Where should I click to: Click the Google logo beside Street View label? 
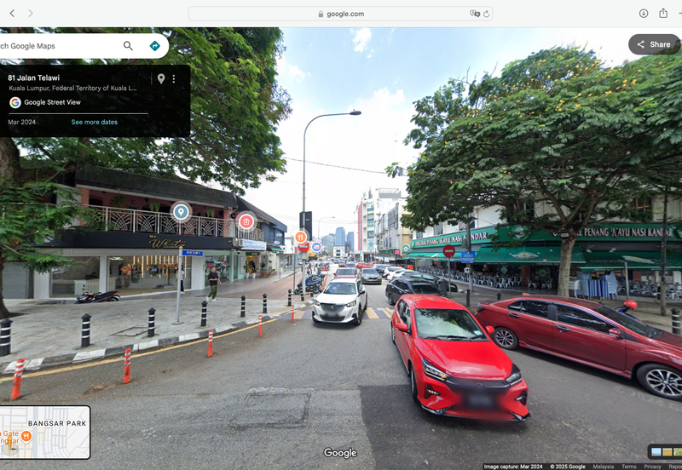point(15,102)
